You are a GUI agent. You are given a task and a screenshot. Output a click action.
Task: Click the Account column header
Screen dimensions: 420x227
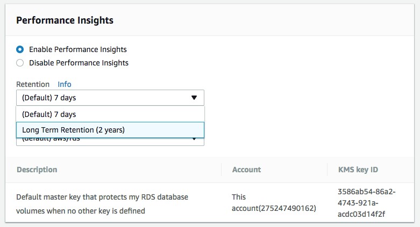coord(246,170)
